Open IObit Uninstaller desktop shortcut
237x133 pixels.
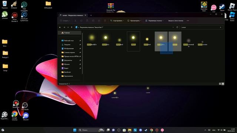tap(24, 6)
